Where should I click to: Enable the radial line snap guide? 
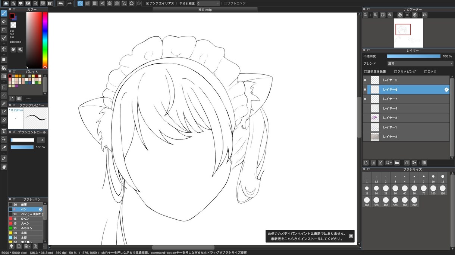(110, 3)
